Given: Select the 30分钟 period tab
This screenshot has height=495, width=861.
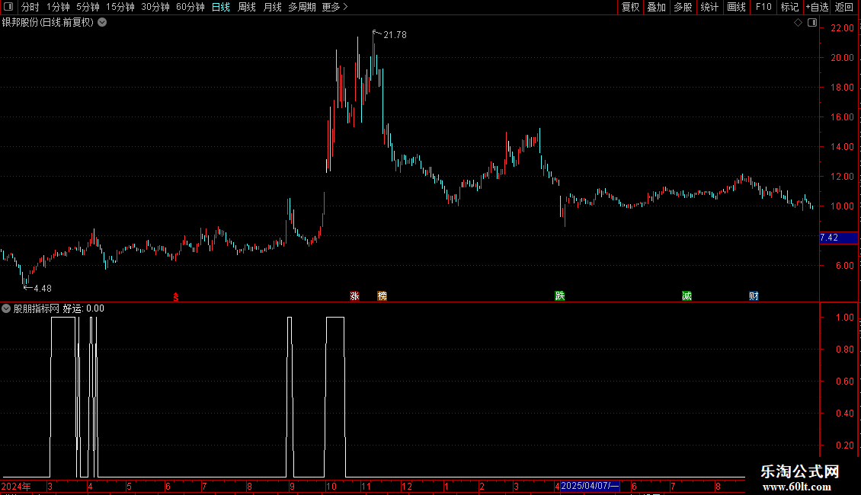Looking at the screenshot, I should pos(155,7).
